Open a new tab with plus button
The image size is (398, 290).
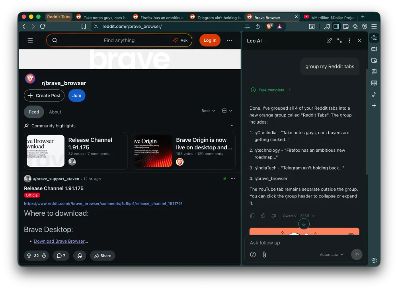coord(363,17)
